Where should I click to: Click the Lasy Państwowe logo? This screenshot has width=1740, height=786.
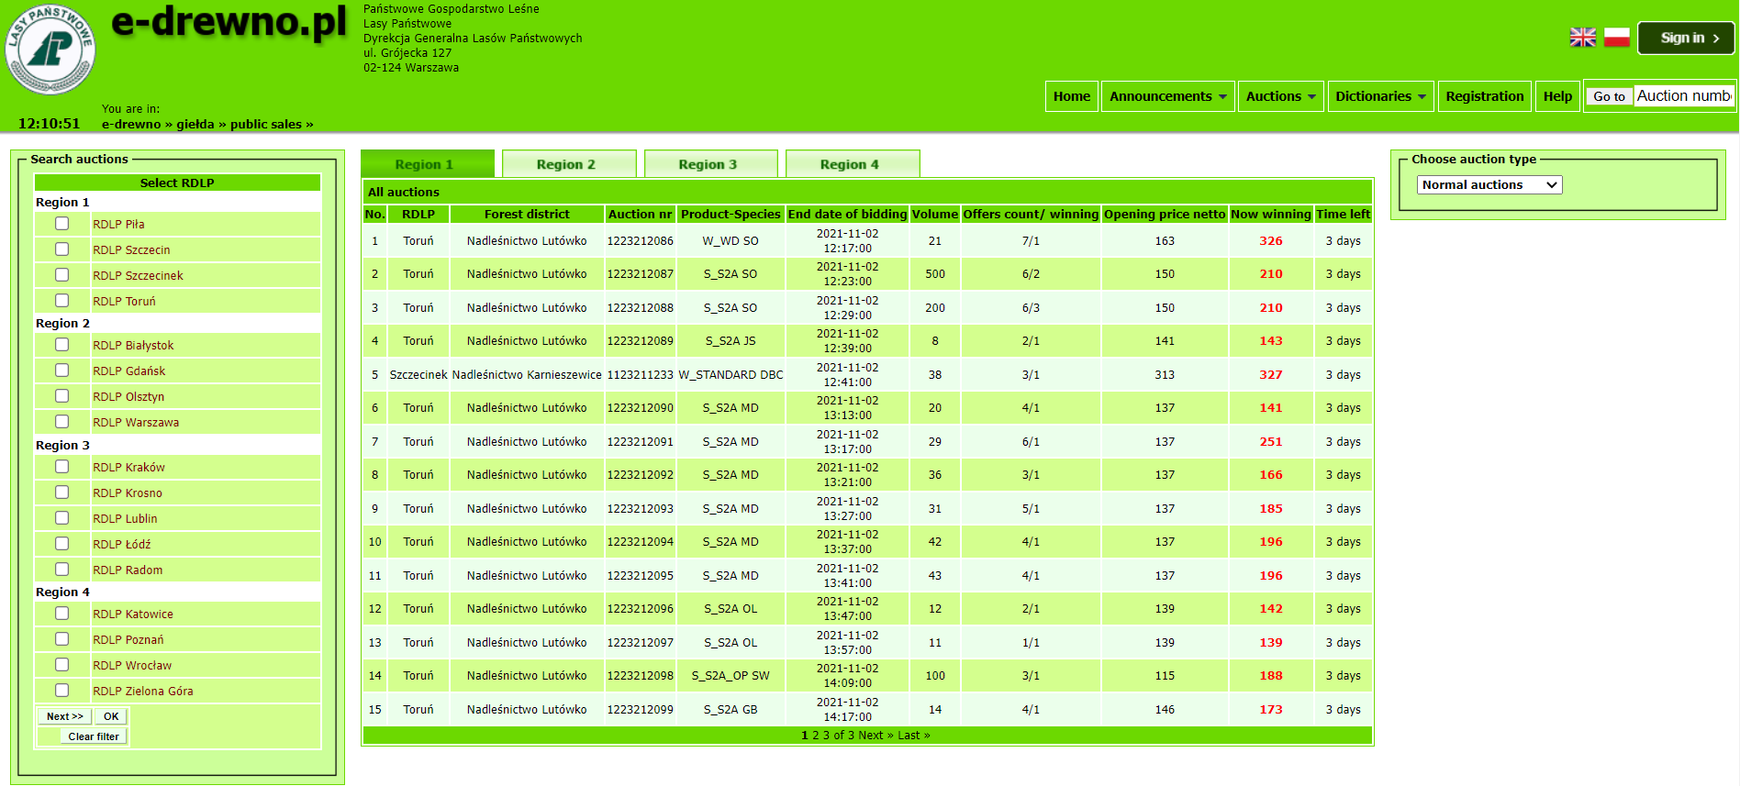click(50, 49)
